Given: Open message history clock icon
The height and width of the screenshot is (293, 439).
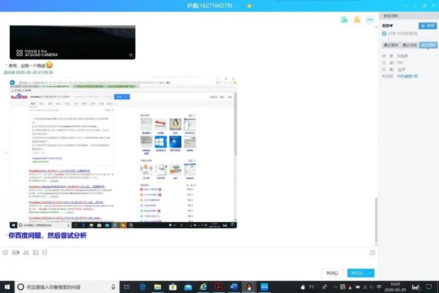Looking at the screenshot, I should pyautogui.click(x=372, y=253).
